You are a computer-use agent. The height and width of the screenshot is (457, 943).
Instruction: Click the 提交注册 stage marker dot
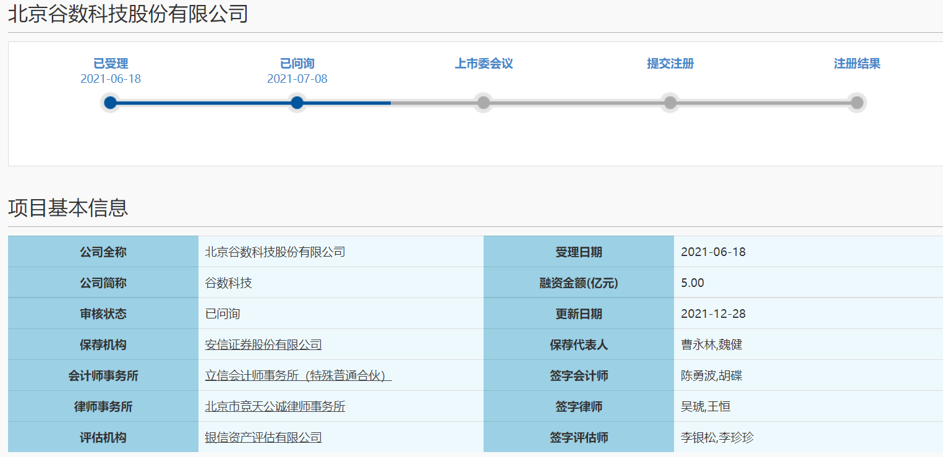pyautogui.click(x=670, y=103)
